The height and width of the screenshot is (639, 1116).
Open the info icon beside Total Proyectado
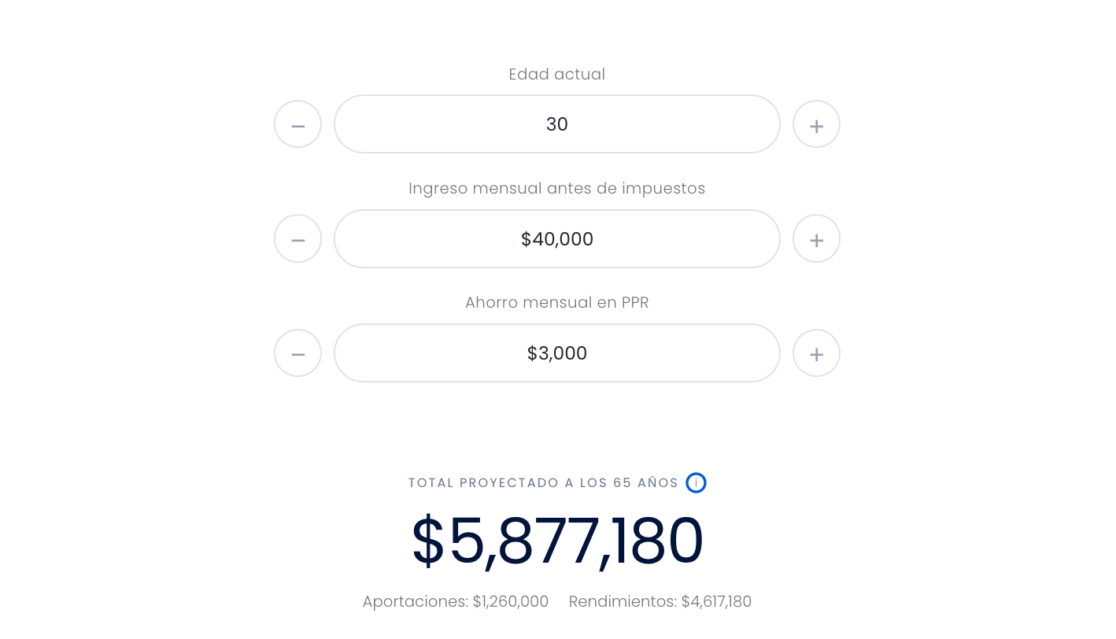click(x=696, y=482)
